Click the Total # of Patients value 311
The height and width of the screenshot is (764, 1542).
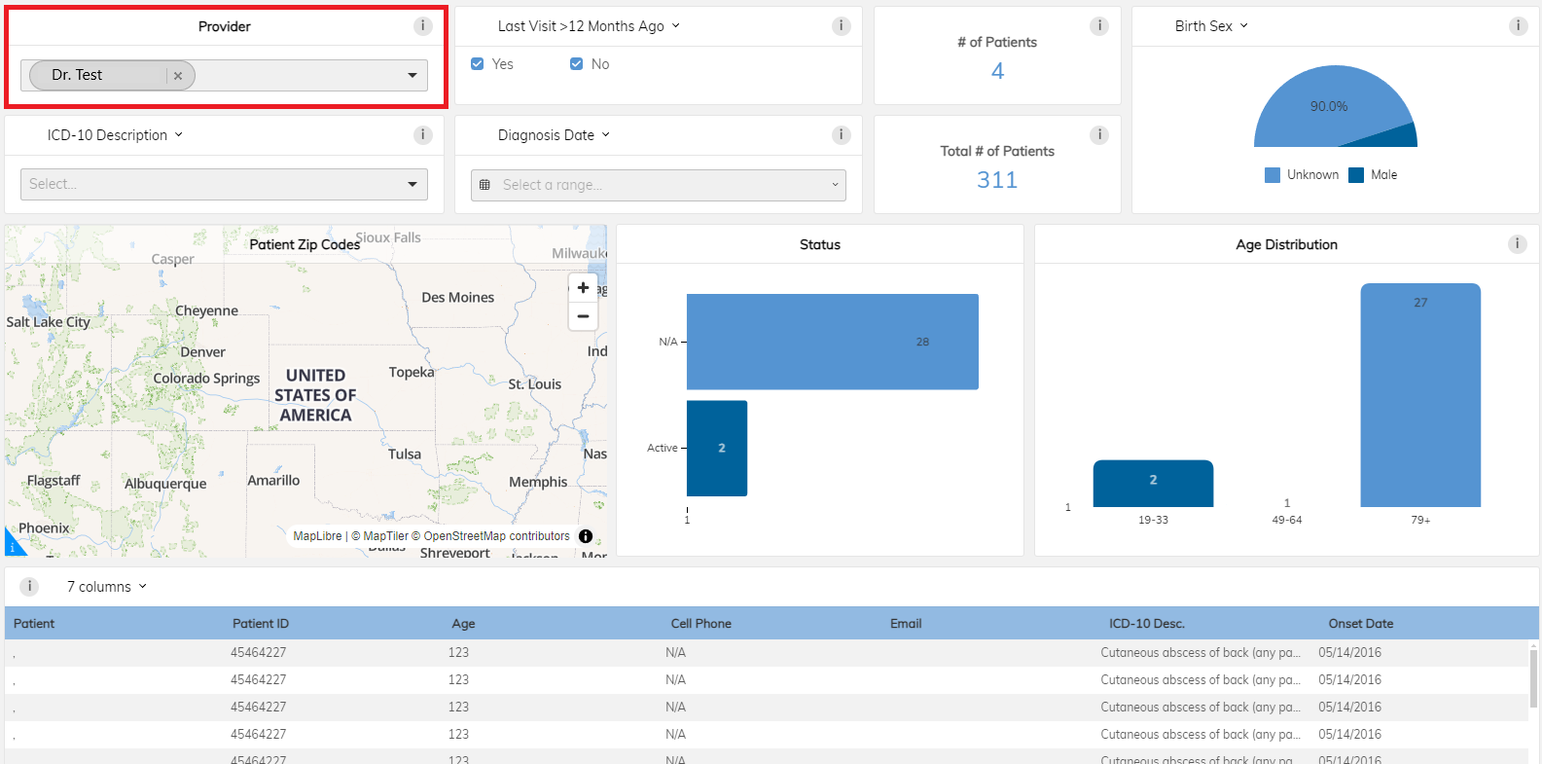coord(997,180)
